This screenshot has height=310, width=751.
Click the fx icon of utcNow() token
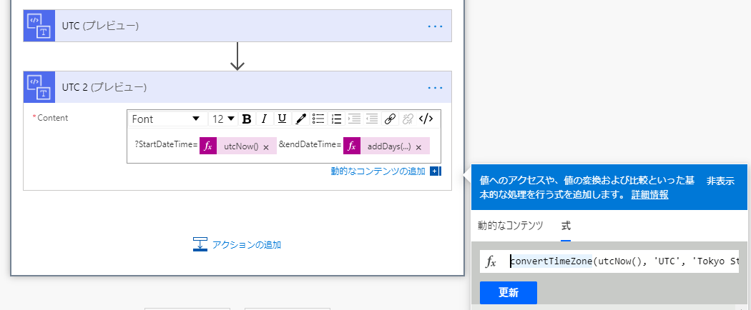208,146
